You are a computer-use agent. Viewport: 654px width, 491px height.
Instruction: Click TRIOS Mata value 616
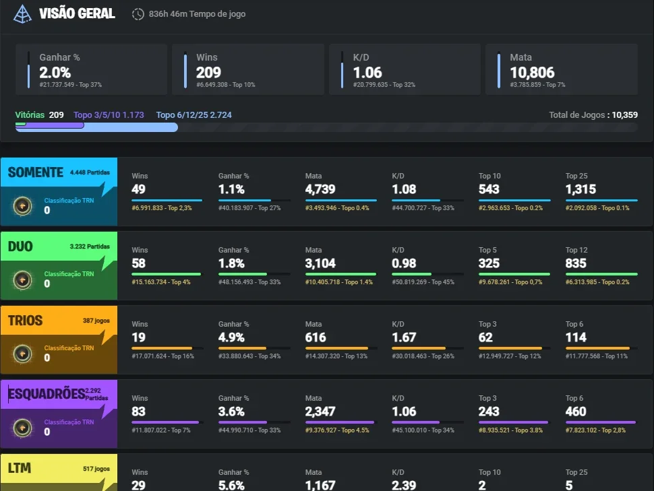click(x=316, y=337)
